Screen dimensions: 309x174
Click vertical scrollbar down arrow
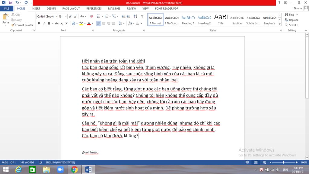(307, 158)
